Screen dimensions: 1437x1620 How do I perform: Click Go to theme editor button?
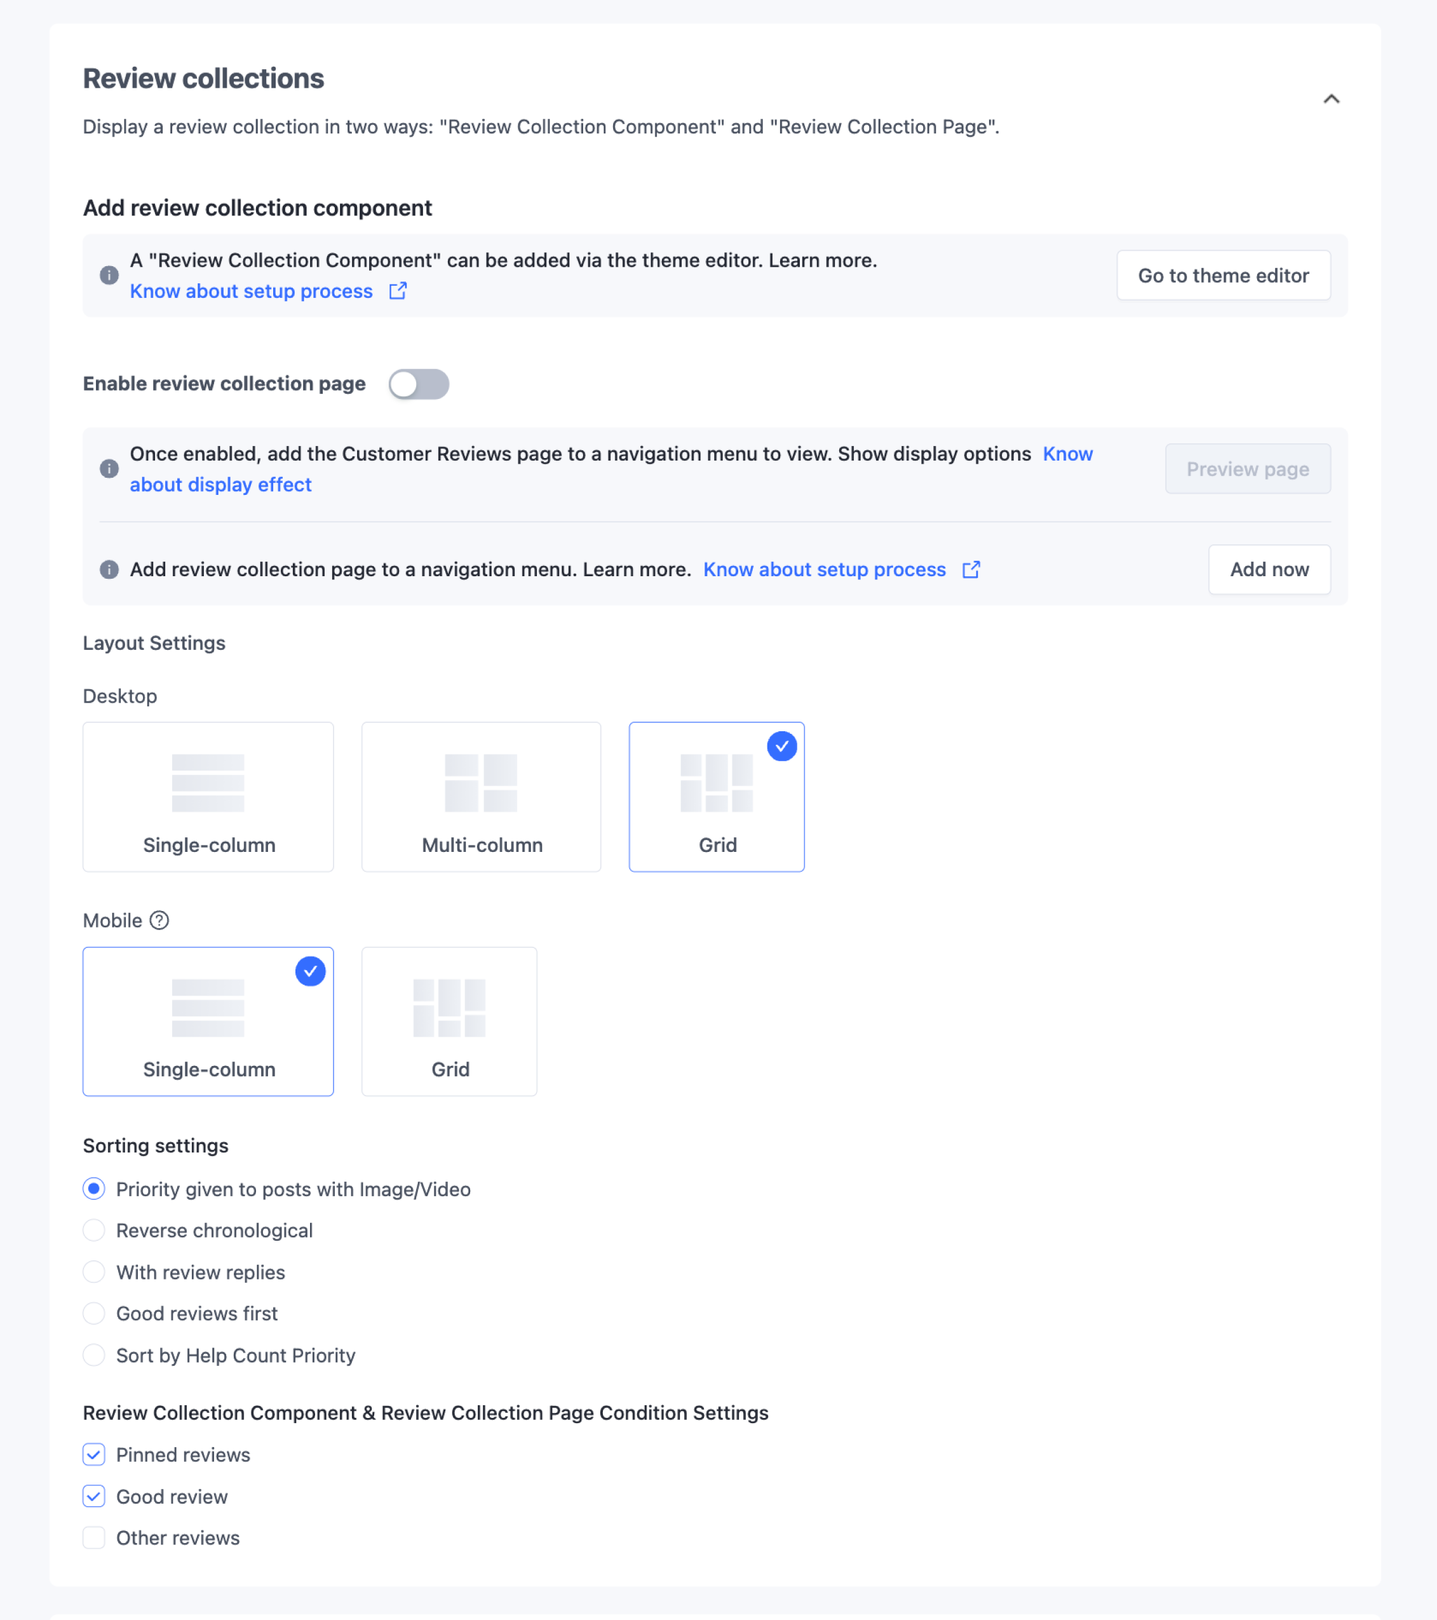coord(1222,275)
